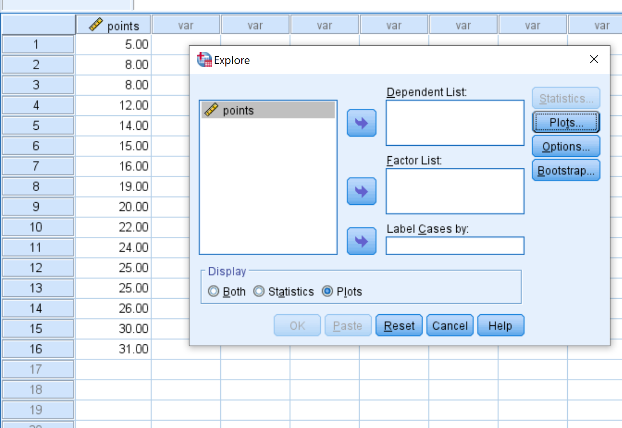Click the arrow to move variable to Dependent List
Screen dimensions: 622x428
(x=361, y=123)
